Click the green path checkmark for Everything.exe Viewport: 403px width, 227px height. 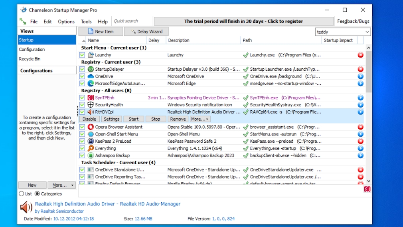(246, 148)
